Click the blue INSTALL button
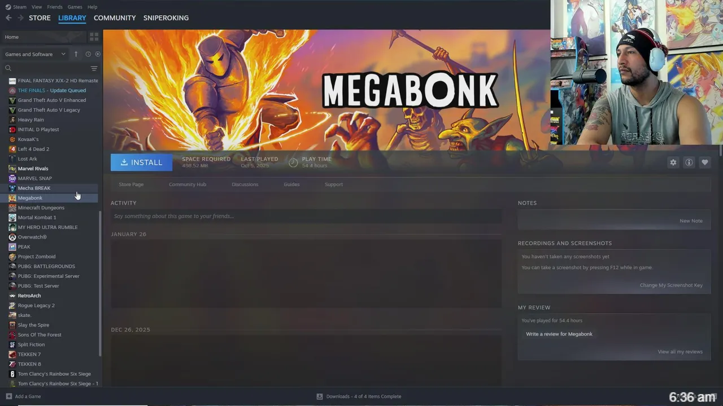 141,162
